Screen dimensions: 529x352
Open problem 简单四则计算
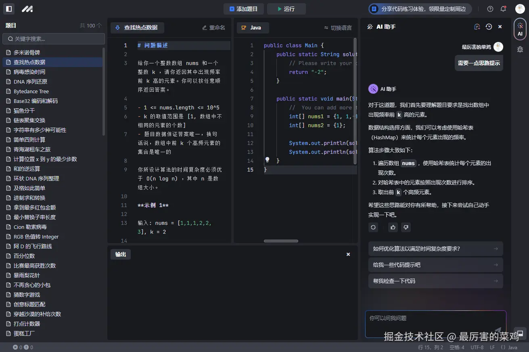pos(52,140)
